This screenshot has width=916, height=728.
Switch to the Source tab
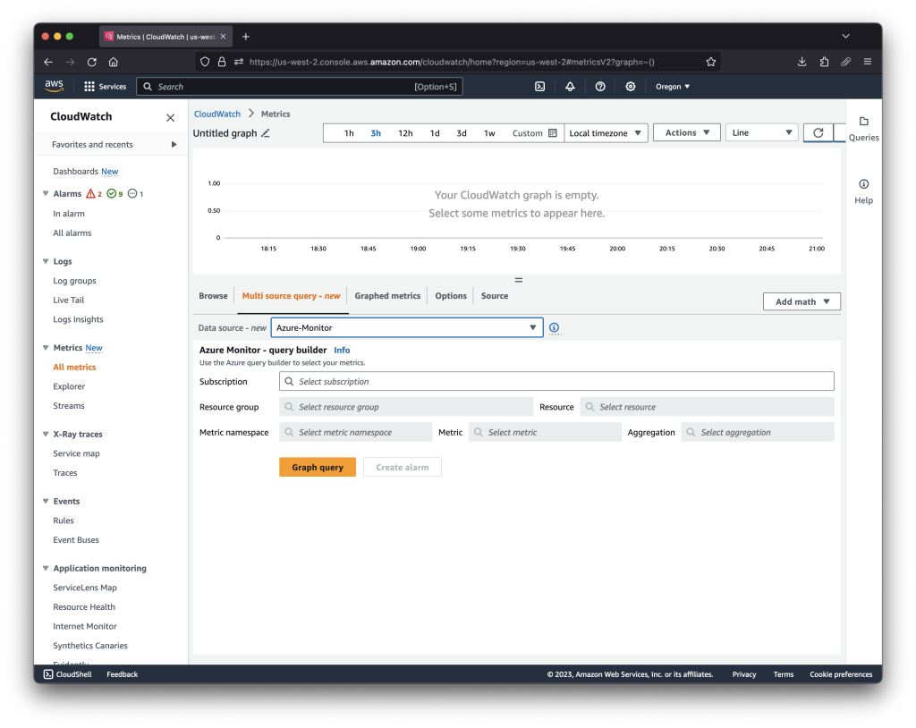pos(494,295)
